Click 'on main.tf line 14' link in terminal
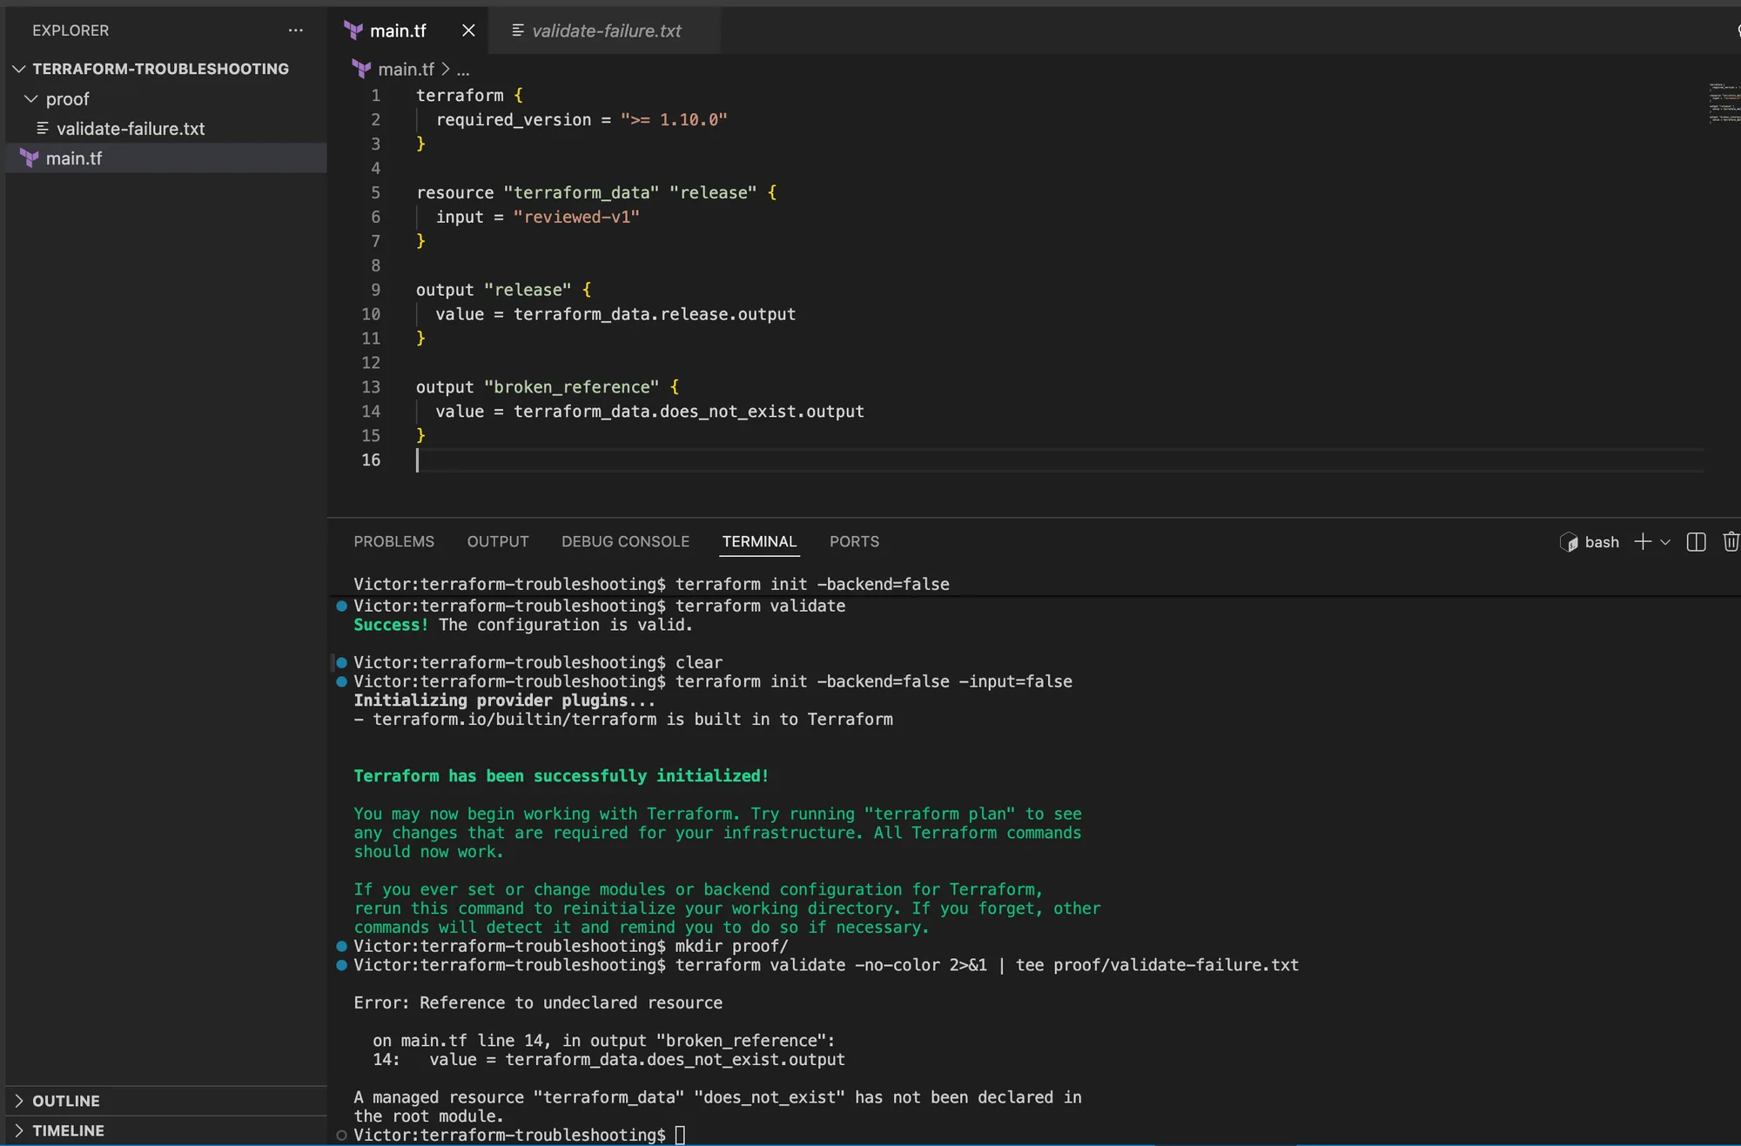1741x1146 pixels. [460, 1041]
